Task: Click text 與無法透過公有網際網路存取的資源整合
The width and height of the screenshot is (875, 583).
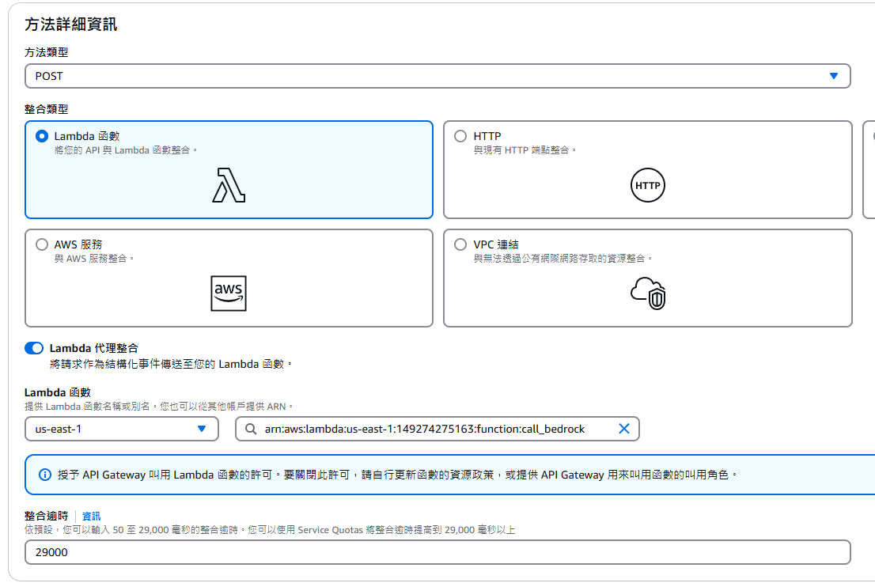Action: pos(562,259)
